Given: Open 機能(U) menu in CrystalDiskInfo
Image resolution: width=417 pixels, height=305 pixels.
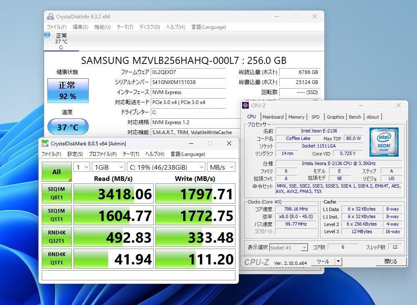Looking at the screenshot, I should [102, 27].
